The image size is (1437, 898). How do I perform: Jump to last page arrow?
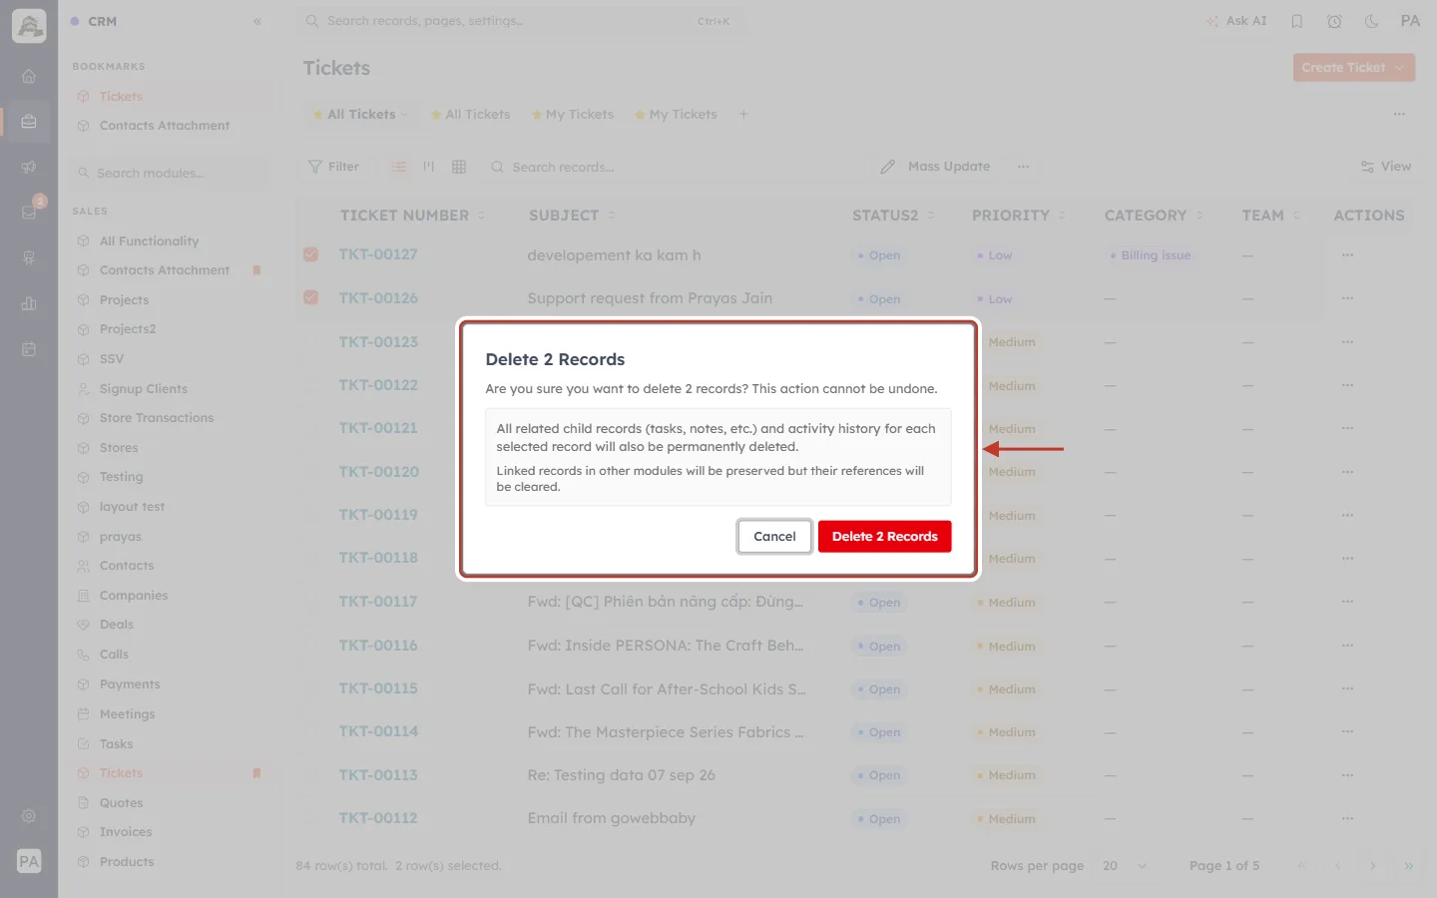1409,866
